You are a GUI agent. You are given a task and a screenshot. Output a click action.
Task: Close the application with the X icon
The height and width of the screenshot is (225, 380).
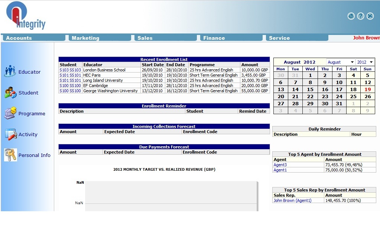point(370,16)
